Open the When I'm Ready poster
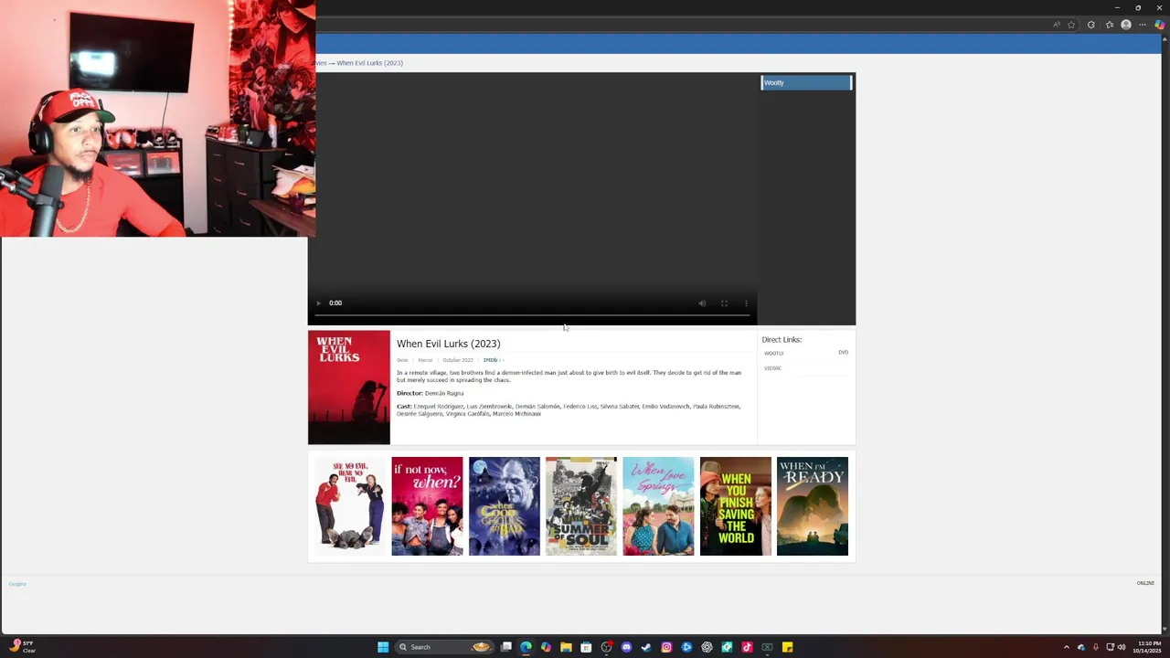 [813, 506]
